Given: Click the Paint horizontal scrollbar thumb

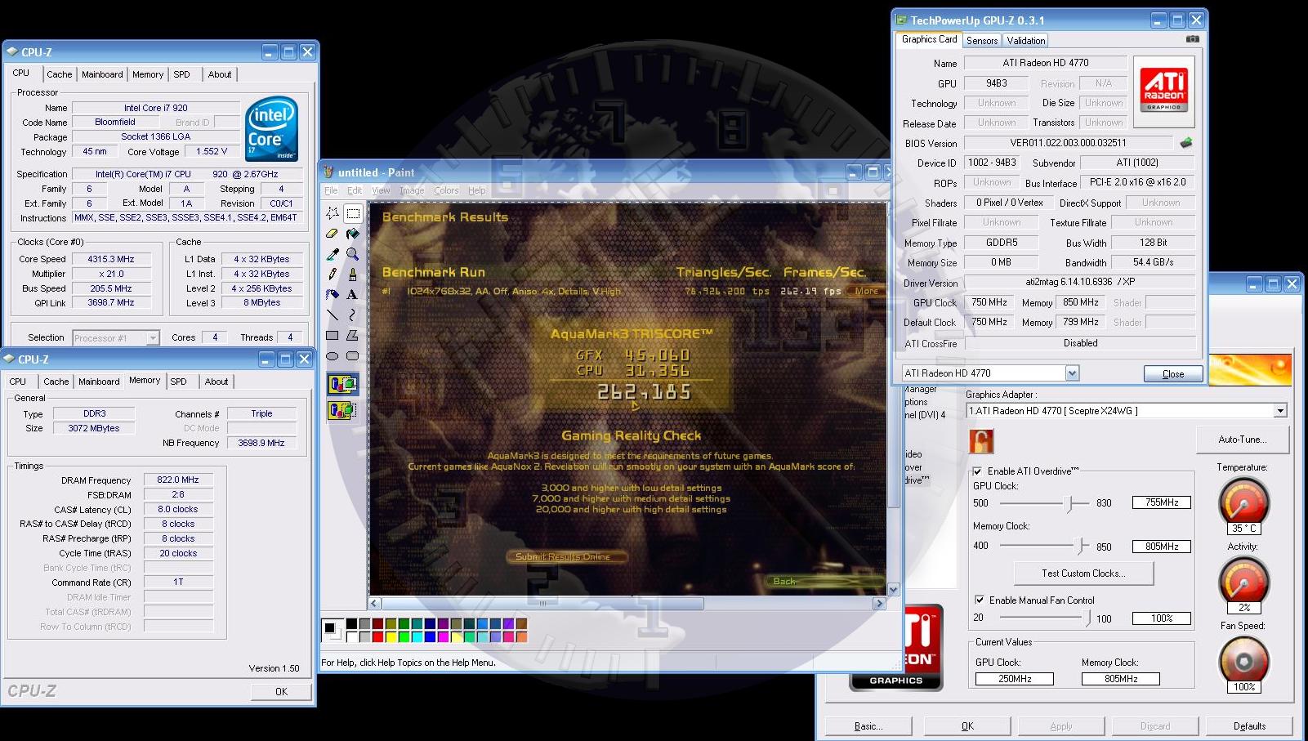Looking at the screenshot, I should pos(542,604).
